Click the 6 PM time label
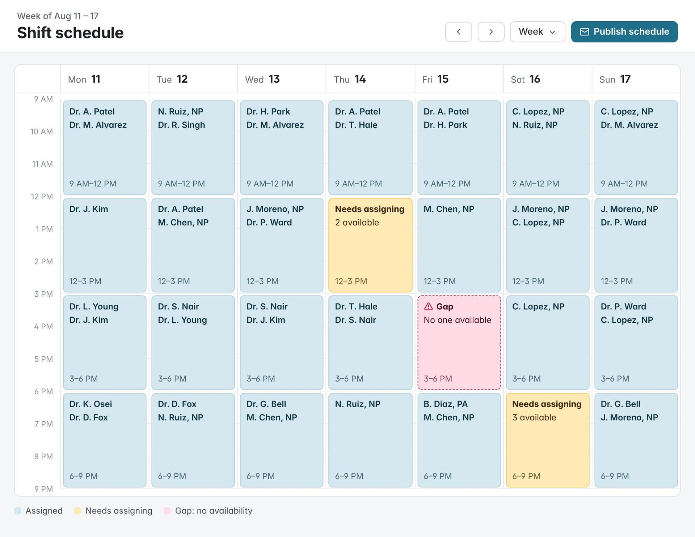The width and height of the screenshot is (695, 537). (x=43, y=391)
